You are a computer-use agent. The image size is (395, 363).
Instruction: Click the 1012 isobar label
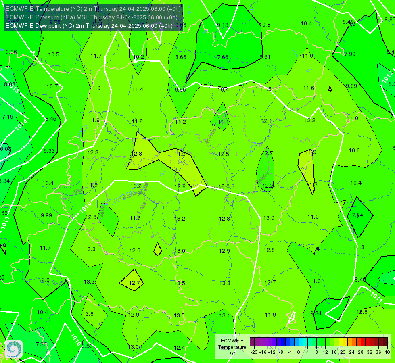tap(387, 77)
